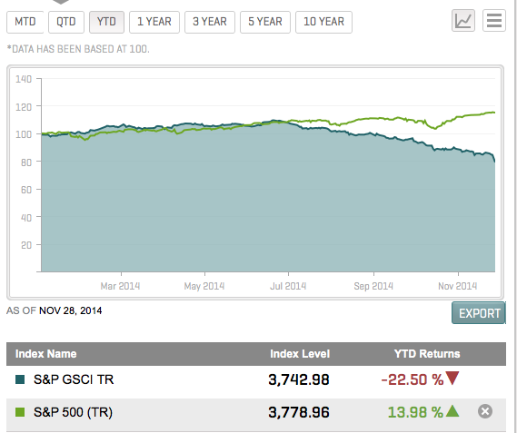Click the Jul 2014 axis label
Image resolution: width=517 pixels, height=433 pixels.
[288, 286]
